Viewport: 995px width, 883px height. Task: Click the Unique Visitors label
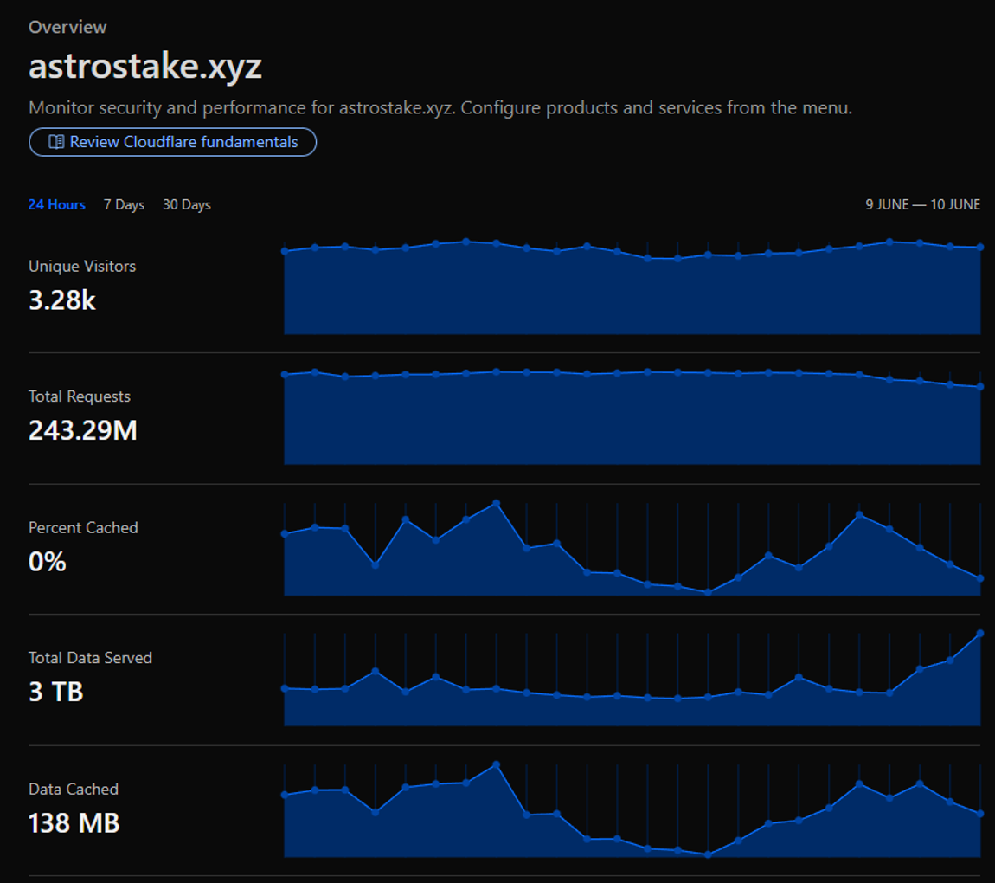pyautogui.click(x=82, y=266)
